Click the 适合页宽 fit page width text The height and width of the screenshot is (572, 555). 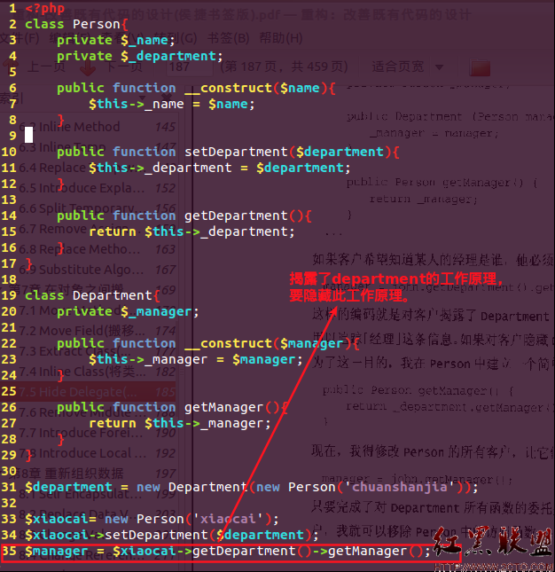[398, 67]
